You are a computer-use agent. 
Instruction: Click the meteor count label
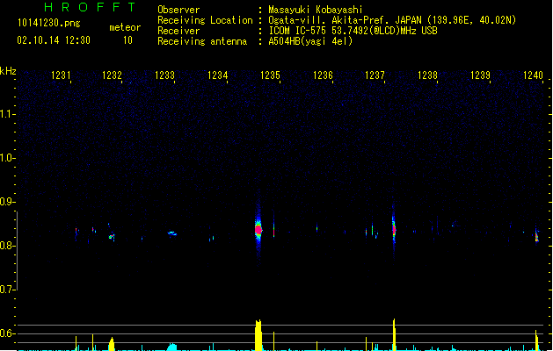coord(125,27)
